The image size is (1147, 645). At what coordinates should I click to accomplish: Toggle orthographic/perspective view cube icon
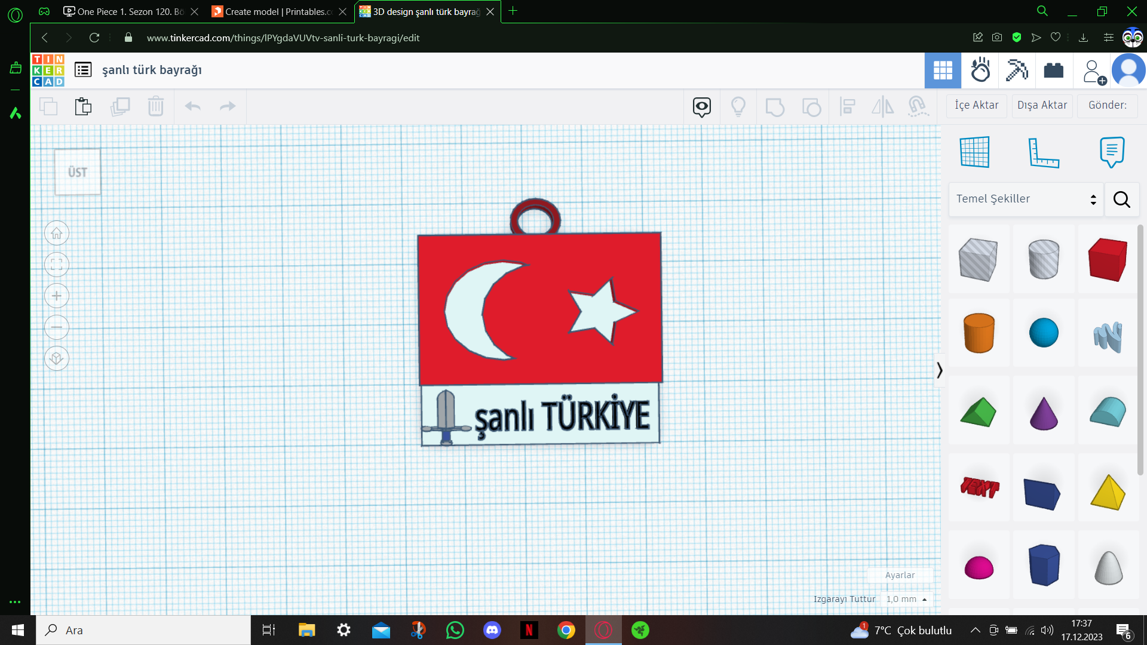coord(57,358)
